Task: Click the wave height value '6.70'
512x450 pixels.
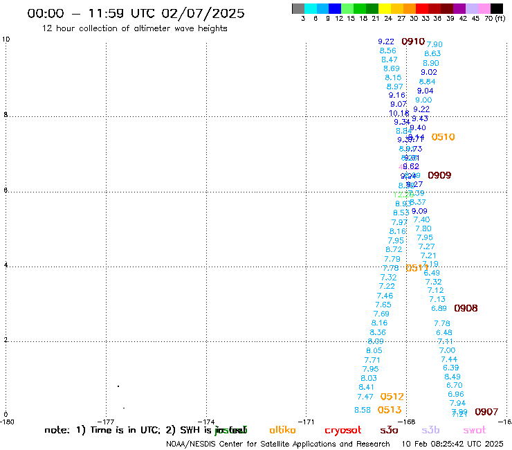Action: pyautogui.click(x=455, y=386)
